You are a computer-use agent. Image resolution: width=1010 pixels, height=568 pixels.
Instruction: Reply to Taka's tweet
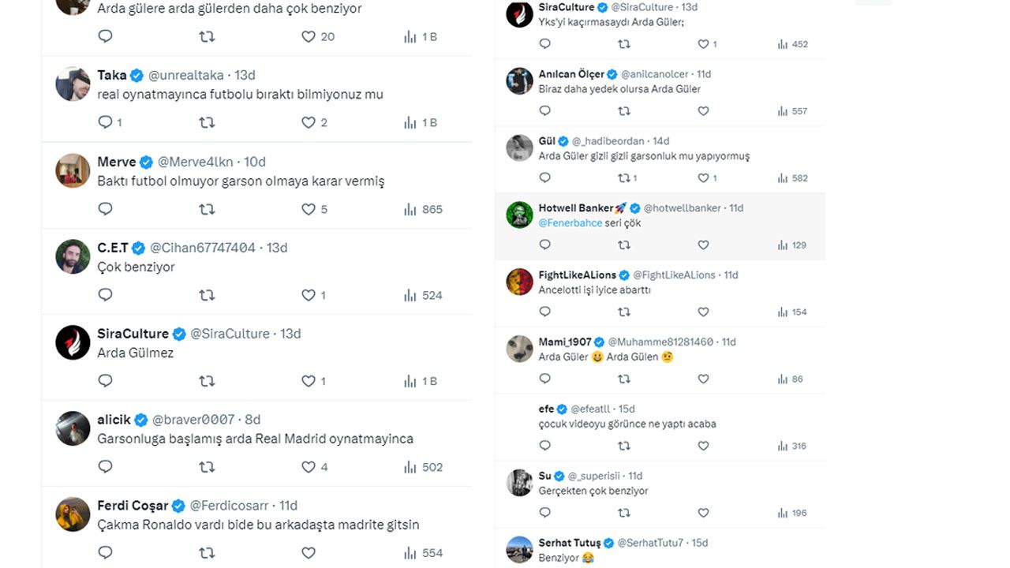tap(105, 122)
